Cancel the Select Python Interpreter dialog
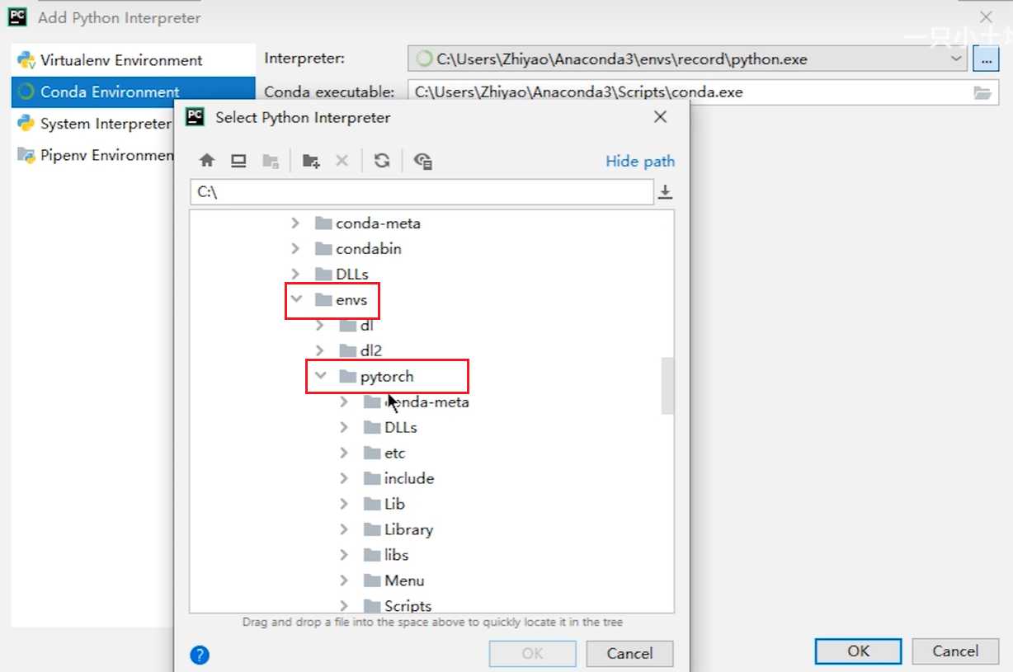Image resolution: width=1013 pixels, height=672 pixels. [629, 654]
